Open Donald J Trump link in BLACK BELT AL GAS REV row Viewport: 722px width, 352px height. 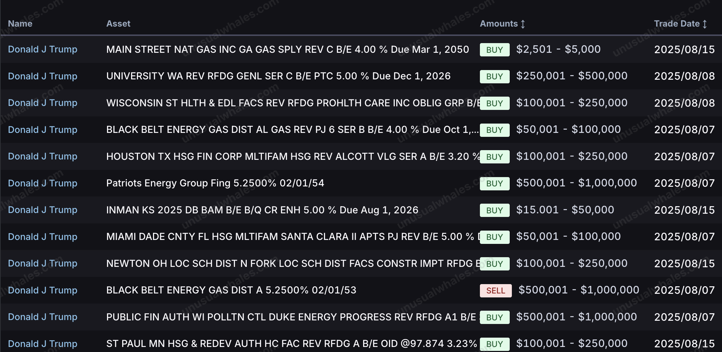[43, 130]
